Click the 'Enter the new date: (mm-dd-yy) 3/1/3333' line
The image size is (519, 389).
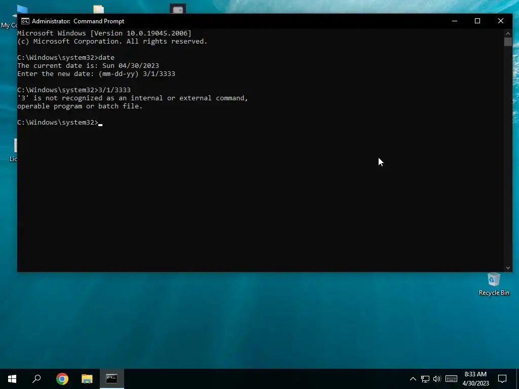click(x=96, y=74)
